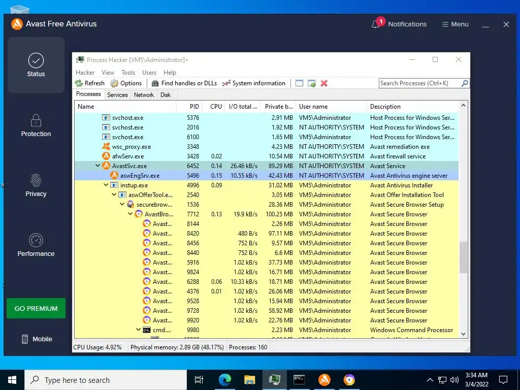Open the Users menu

pos(149,72)
